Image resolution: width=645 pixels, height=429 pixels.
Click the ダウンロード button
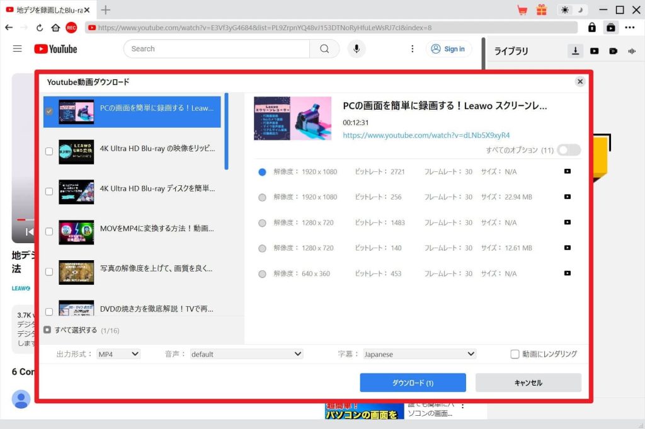[413, 382]
